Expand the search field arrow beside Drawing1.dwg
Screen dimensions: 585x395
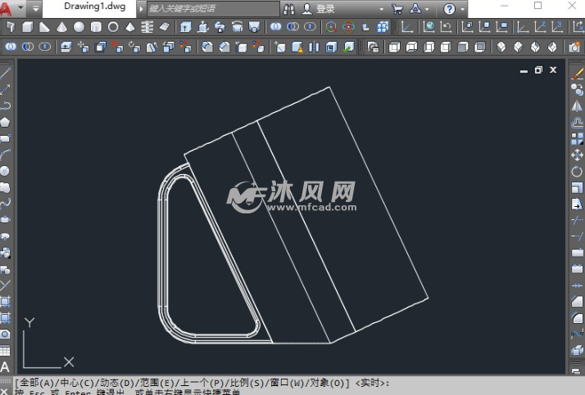point(141,8)
